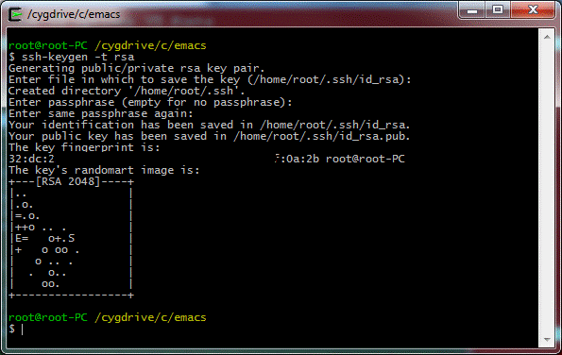This screenshot has width=562, height=355.
Task: Click the 'Enter passphrase' output line
Action: tap(150, 103)
